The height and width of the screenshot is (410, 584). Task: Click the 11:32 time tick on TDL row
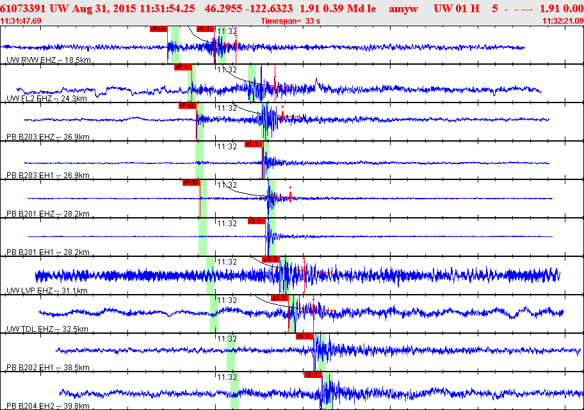pyautogui.click(x=227, y=300)
